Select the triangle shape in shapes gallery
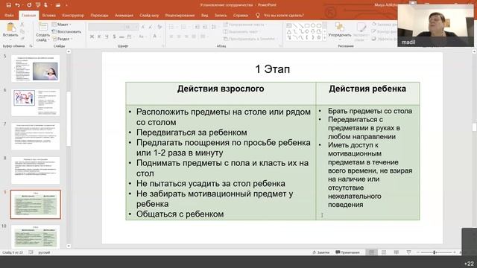Image resolution: width=477 pixels, height=268 pixels. pyautogui.click(x=289, y=31)
